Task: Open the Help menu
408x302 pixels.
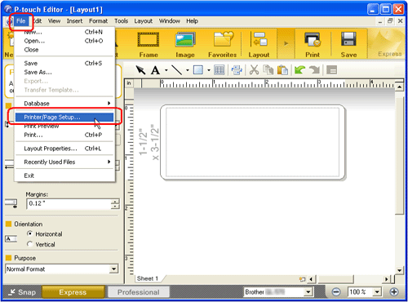Action: pos(192,21)
